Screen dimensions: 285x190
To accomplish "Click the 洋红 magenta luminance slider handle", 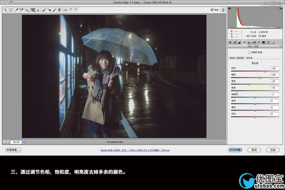I will pos(255,117).
